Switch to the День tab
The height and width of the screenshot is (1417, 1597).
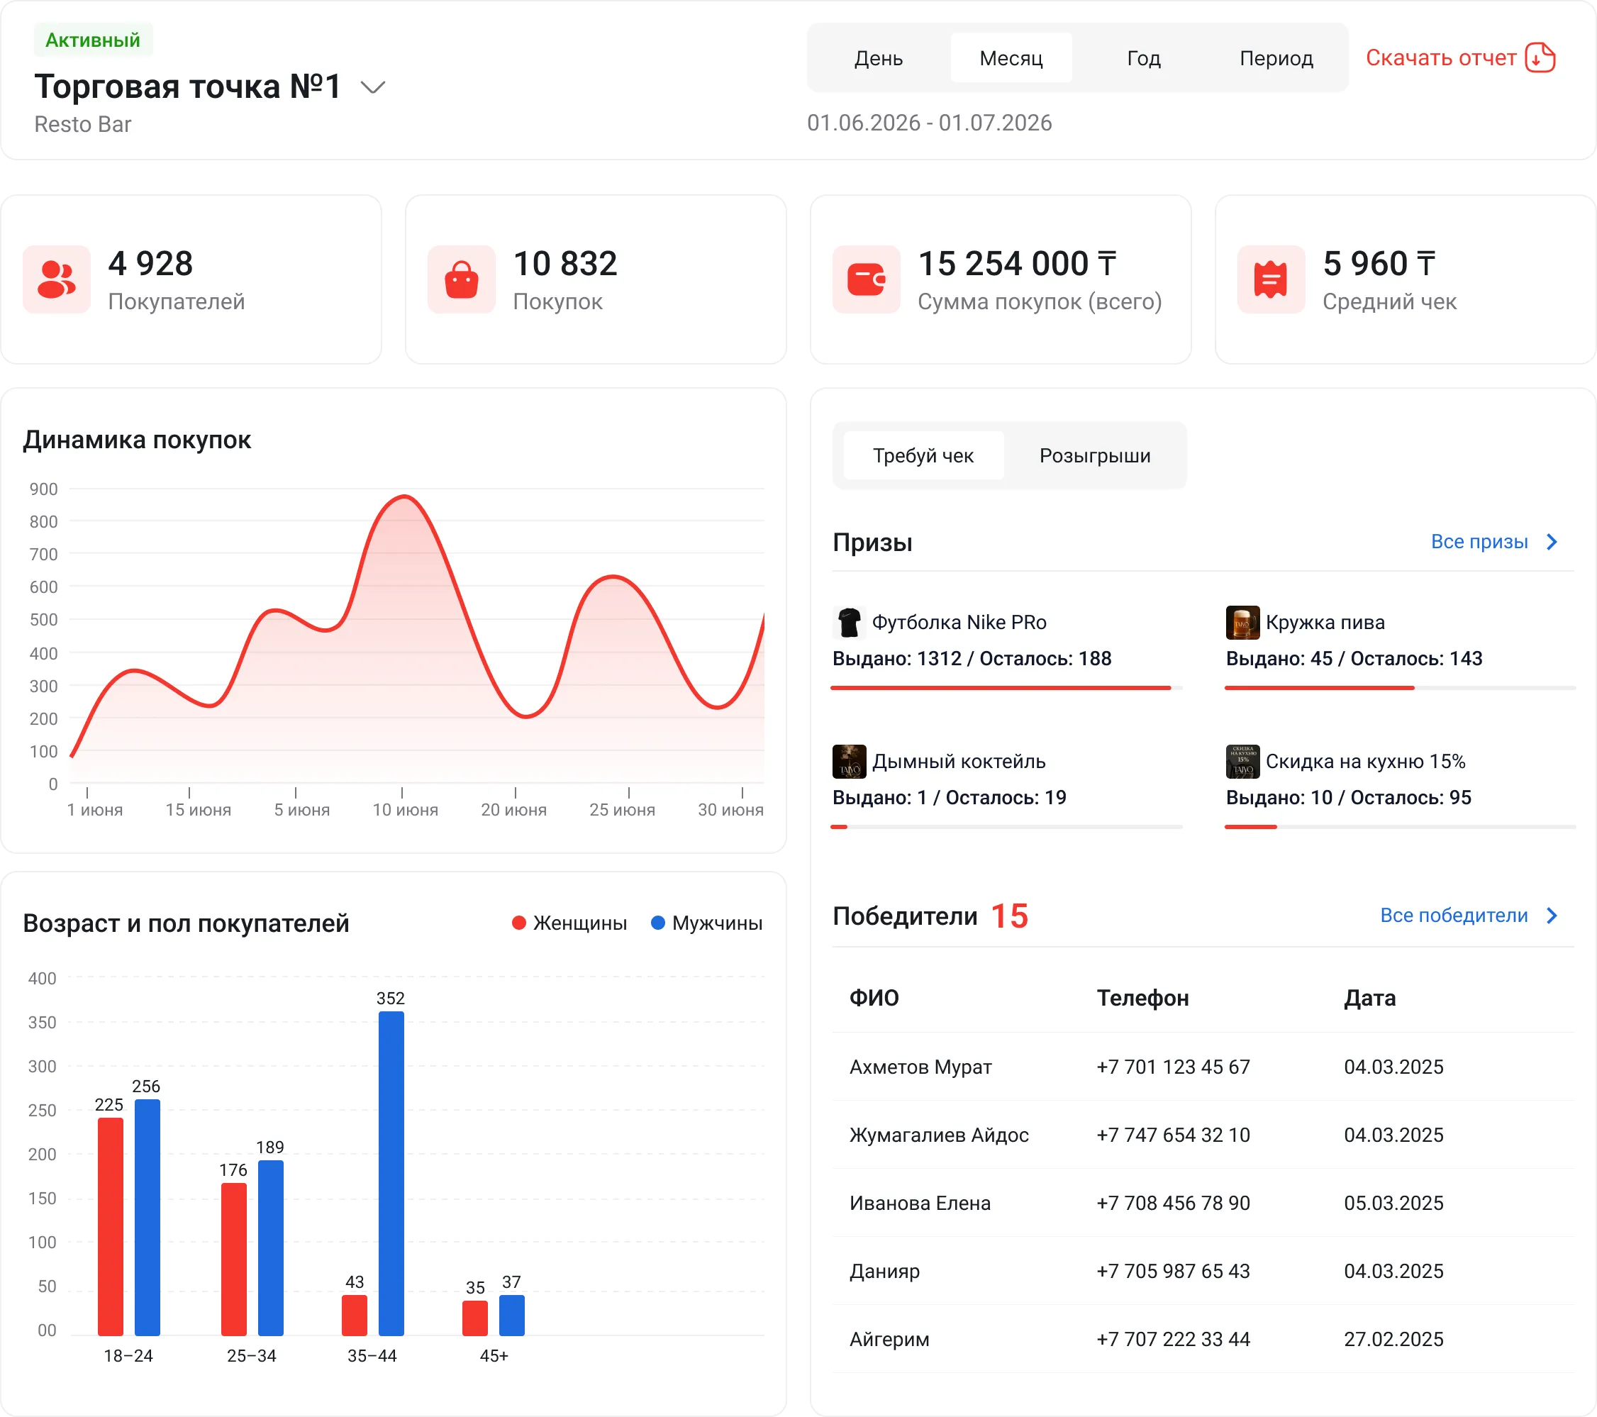point(878,58)
